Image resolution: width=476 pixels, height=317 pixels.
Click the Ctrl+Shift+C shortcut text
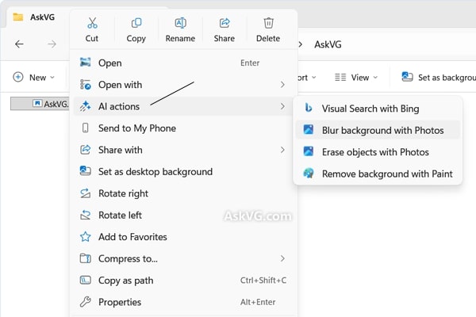point(263,280)
